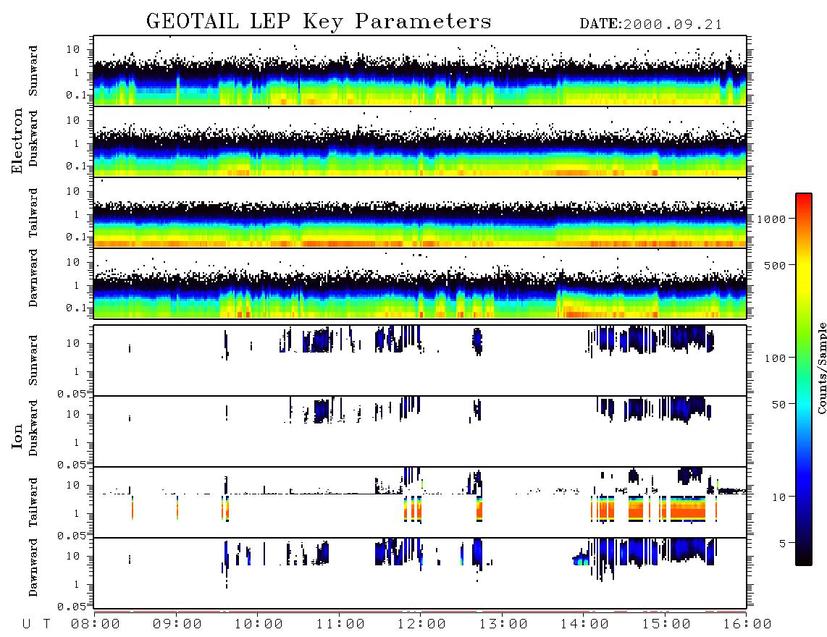This screenshot has height=637, width=827.
Task: Click the Ion Tailward spectrogram panel
Action: click(x=420, y=502)
